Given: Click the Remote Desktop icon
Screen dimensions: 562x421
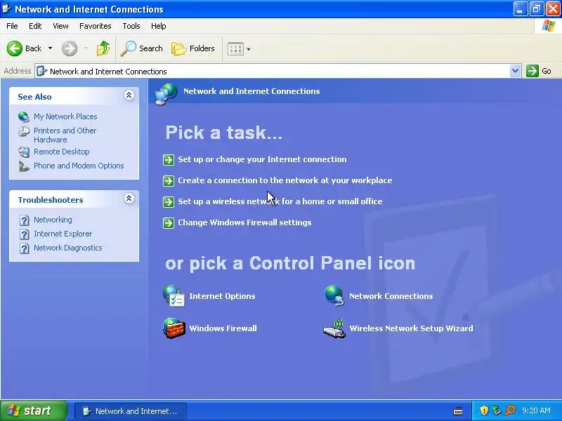Looking at the screenshot, I should (x=24, y=152).
